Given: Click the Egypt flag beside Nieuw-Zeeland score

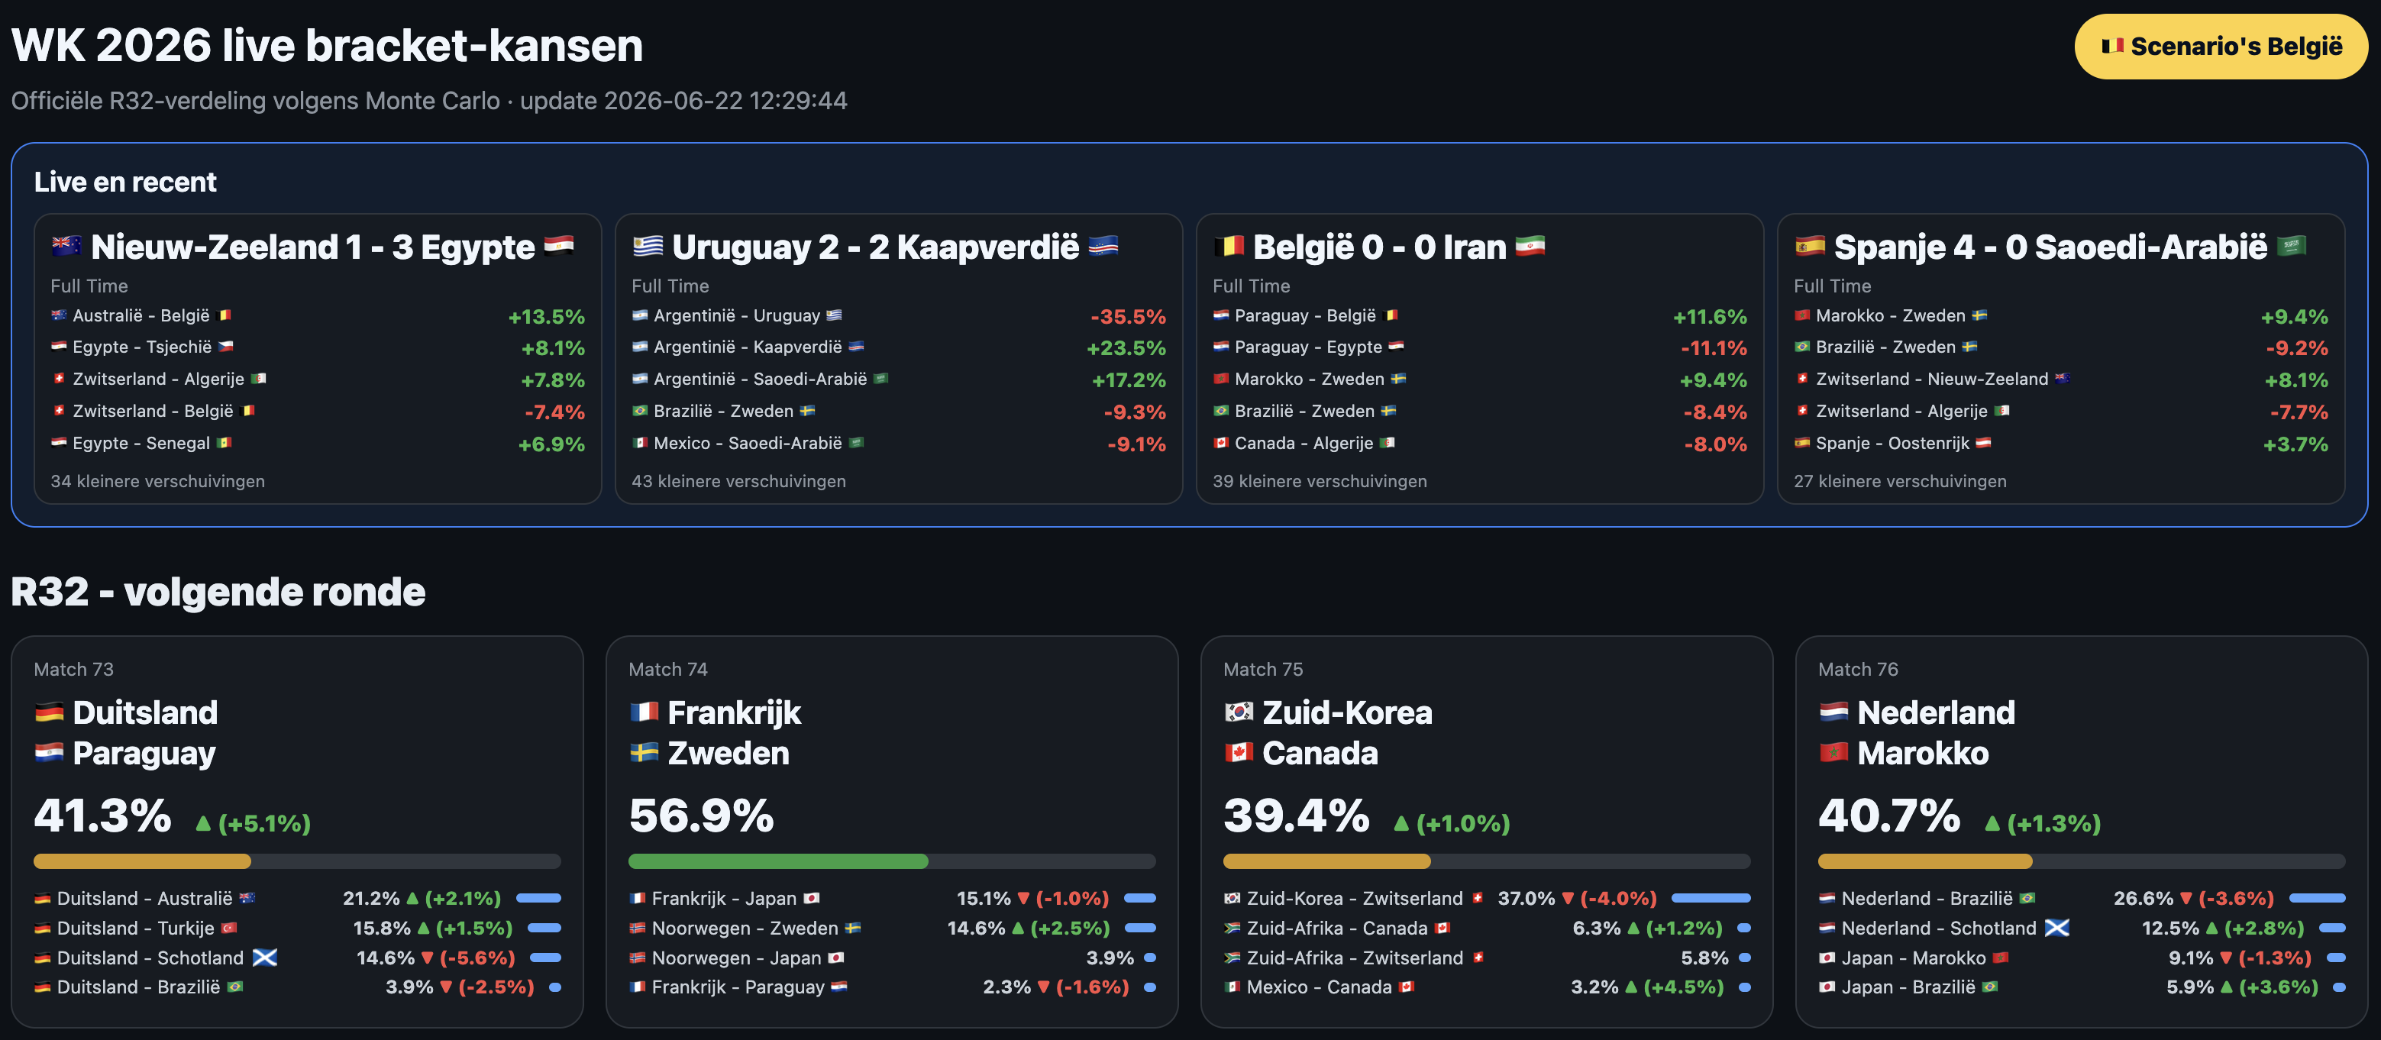Looking at the screenshot, I should point(559,246).
